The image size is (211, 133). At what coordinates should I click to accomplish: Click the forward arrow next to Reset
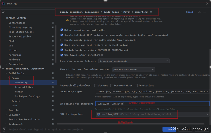click(205, 12)
